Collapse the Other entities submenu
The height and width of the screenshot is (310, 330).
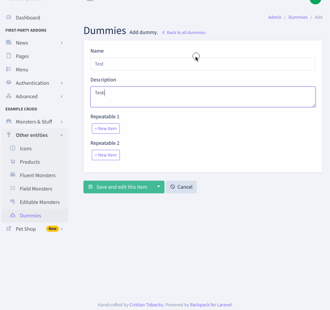click(x=61, y=135)
